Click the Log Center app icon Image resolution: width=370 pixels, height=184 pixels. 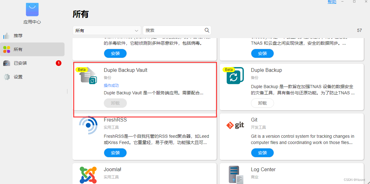point(236,175)
